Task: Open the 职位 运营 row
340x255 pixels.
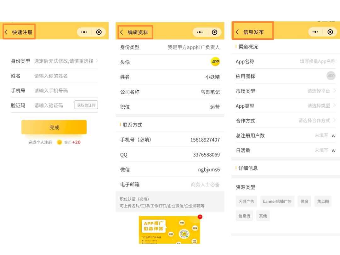Action: pyautogui.click(x=170, y=107)
